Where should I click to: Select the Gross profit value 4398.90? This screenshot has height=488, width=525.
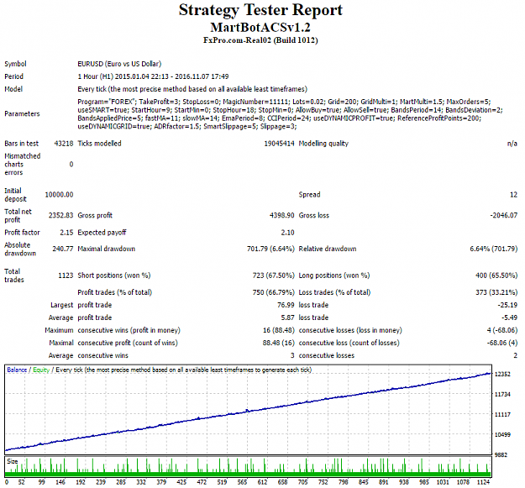tap(282, 215)
